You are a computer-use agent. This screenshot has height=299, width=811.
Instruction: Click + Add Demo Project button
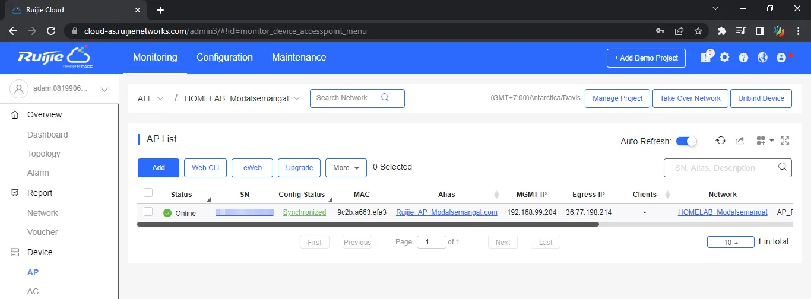646,58
